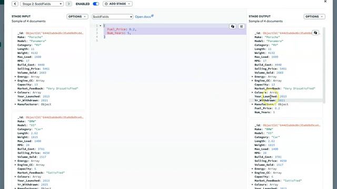The width and height of the screenshot is (337, 189).
Task: Click Market_Feedback "Very Dissatisfied" in Stage Input
Action: tap(48, 89)
